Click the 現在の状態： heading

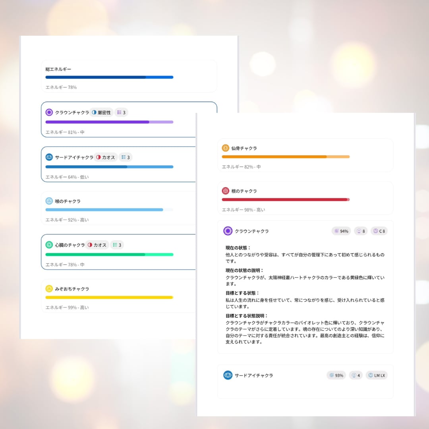[238, 248]
